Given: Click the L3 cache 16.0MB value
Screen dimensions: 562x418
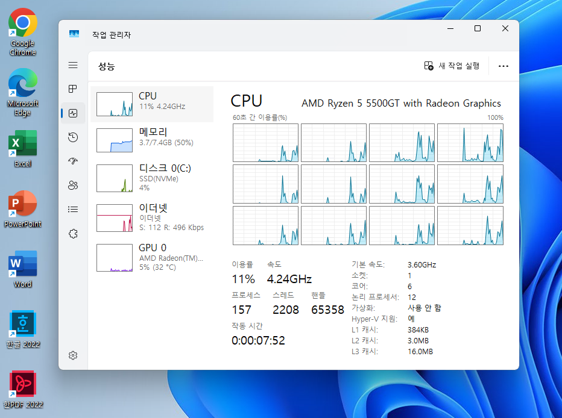Looking at the screenshot, I should point(420,351).
